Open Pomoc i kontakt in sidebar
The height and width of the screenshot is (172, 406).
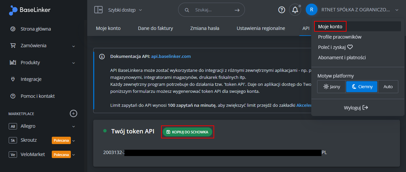[x=38, y=96]
